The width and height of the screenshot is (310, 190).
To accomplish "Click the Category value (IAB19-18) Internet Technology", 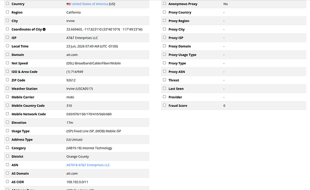I will click(89, 148).
